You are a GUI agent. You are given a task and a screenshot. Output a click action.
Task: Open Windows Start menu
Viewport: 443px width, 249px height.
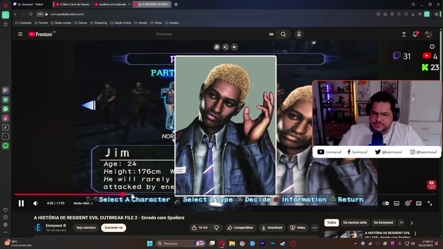tap(150, 243)
